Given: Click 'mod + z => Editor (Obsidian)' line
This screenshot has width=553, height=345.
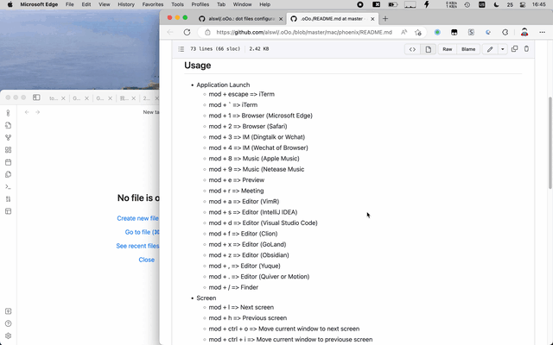Looking at the screenshot, I should tap(249, 255).
